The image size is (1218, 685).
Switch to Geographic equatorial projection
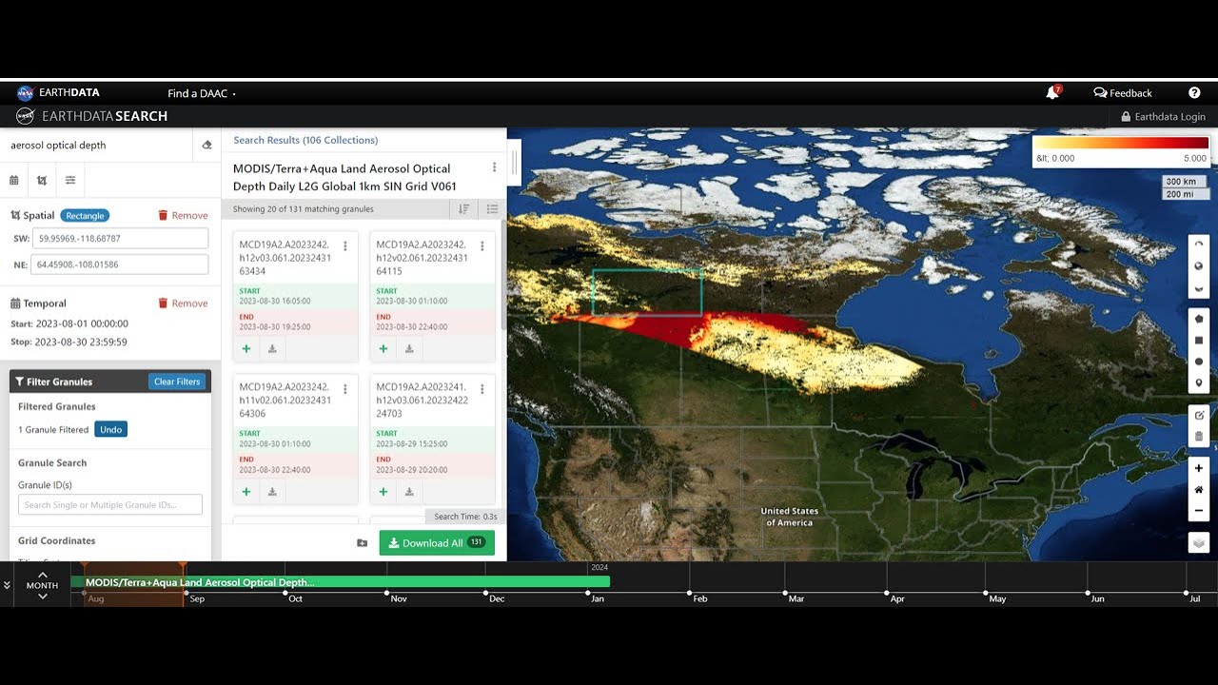tap(1199, 266)
